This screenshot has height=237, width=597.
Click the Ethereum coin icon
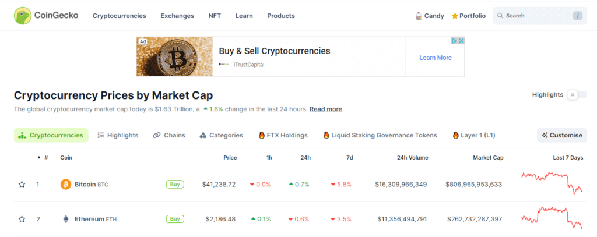pyautogui.click(x=66, y=219)
